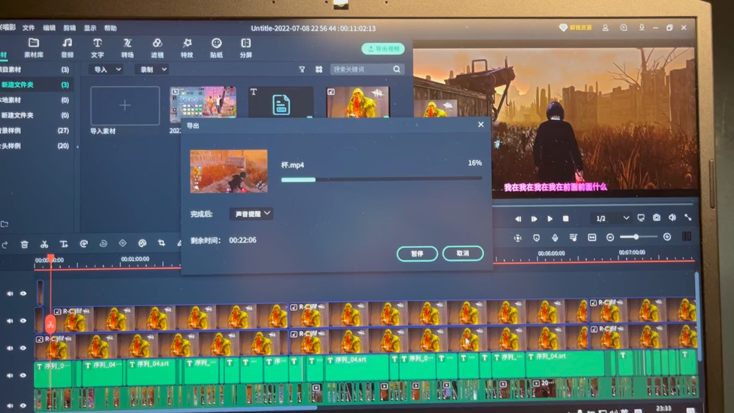Click the 杯.mp4 export progress bar
Viewport: 734px width, 413px height.
click(382, 179)
